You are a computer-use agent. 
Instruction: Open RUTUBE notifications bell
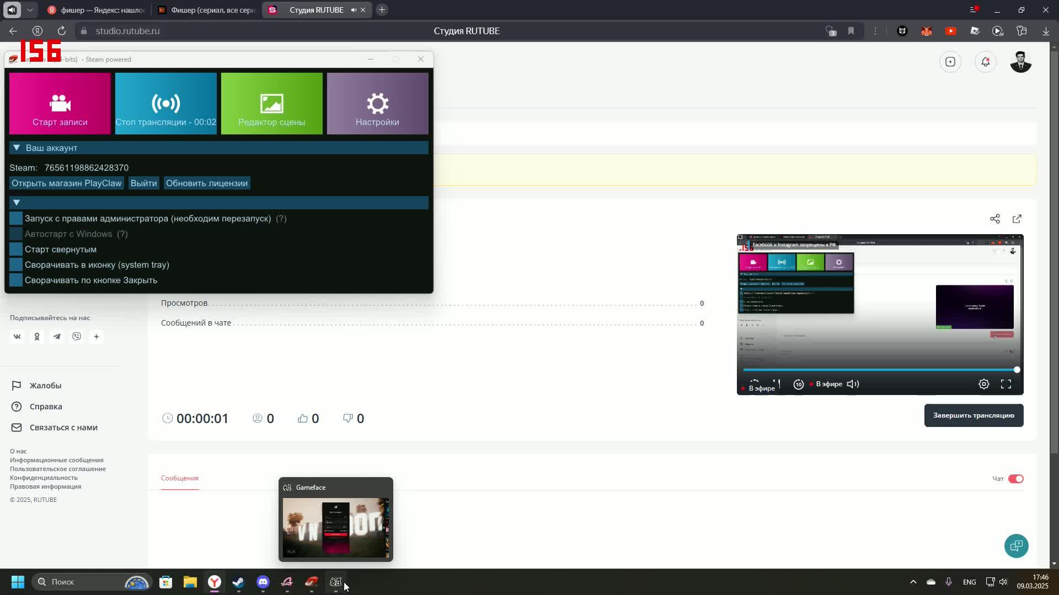(x=986, y=62)
